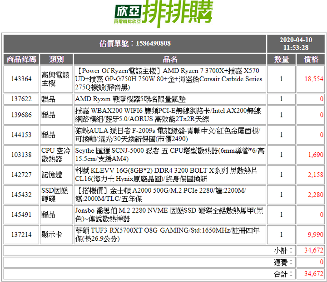Image resolution: width=327 pixels, height=282 pixels.
Task: Select the quote number 1586490808 header
Action: click(x=135, y=44)
